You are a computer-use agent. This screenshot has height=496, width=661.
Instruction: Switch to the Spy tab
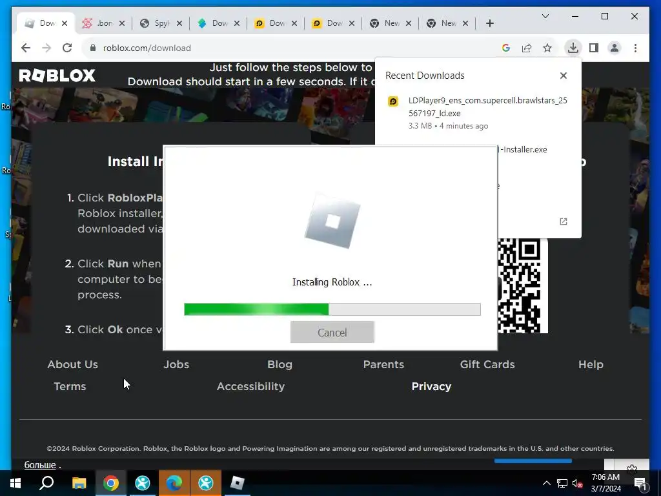[x=160, y=23]
